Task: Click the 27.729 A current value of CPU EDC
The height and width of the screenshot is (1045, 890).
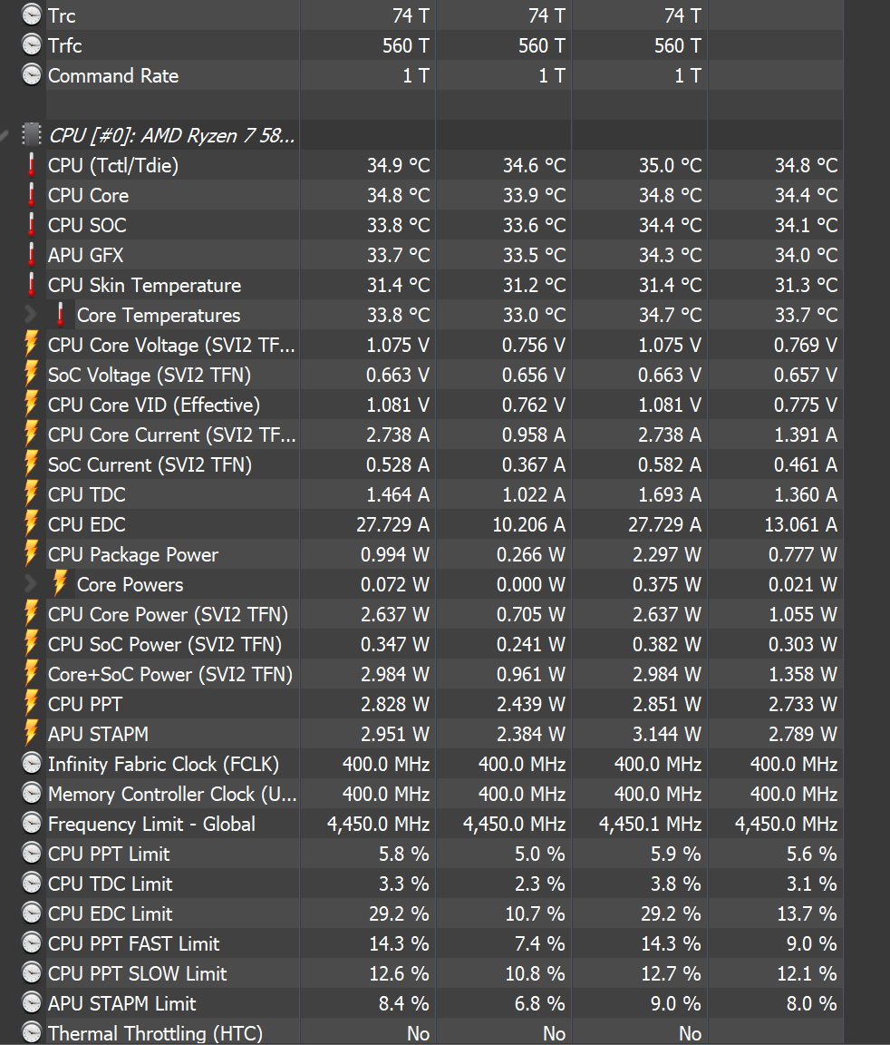Action: point(392,524)
